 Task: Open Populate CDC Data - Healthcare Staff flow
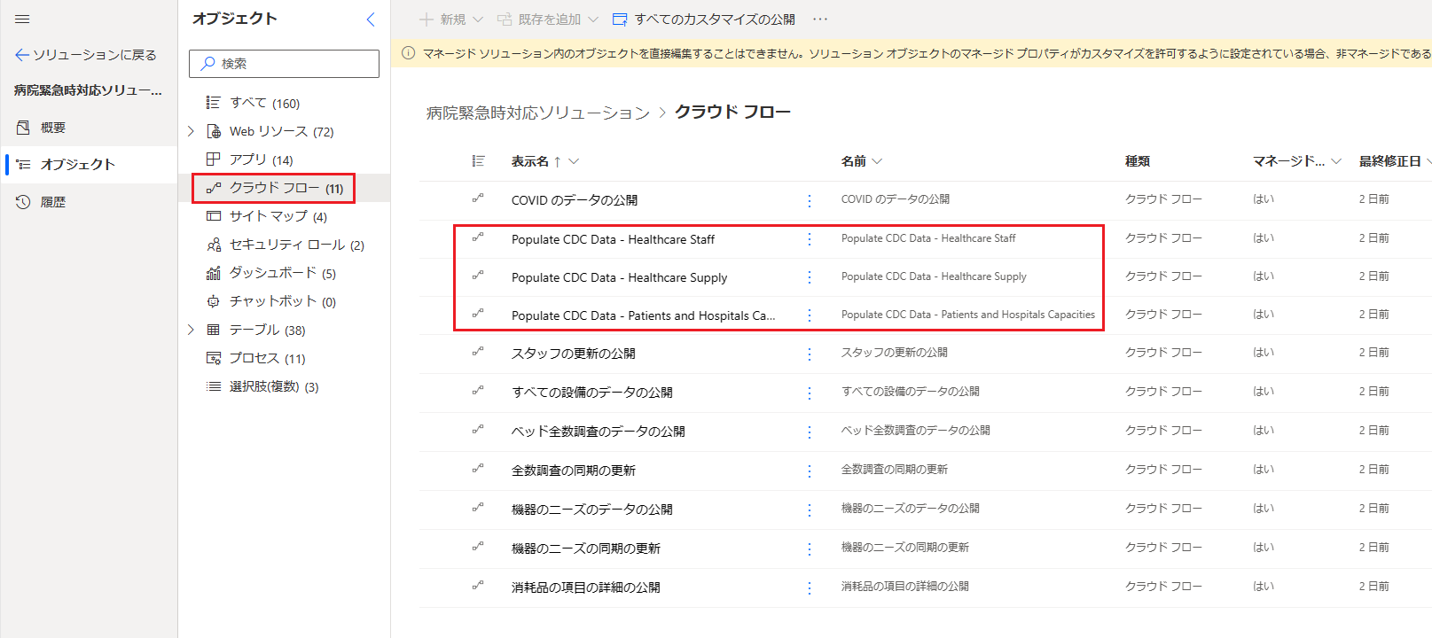tap(613, 239)
